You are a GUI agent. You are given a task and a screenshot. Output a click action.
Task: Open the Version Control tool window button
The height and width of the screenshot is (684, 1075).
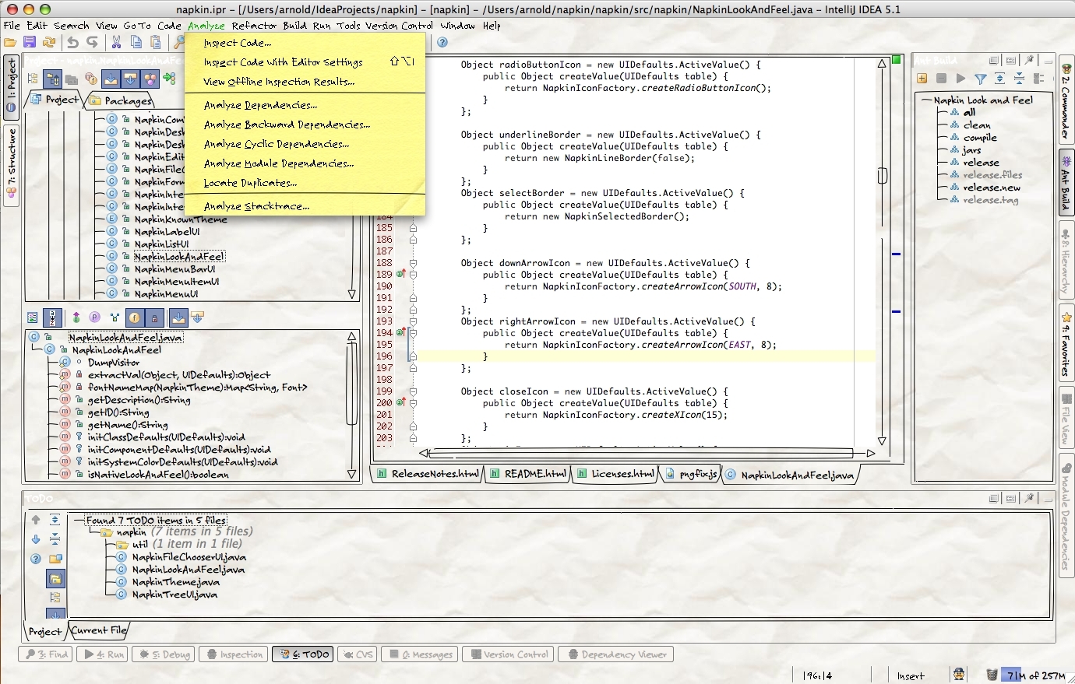pos(509,654)
